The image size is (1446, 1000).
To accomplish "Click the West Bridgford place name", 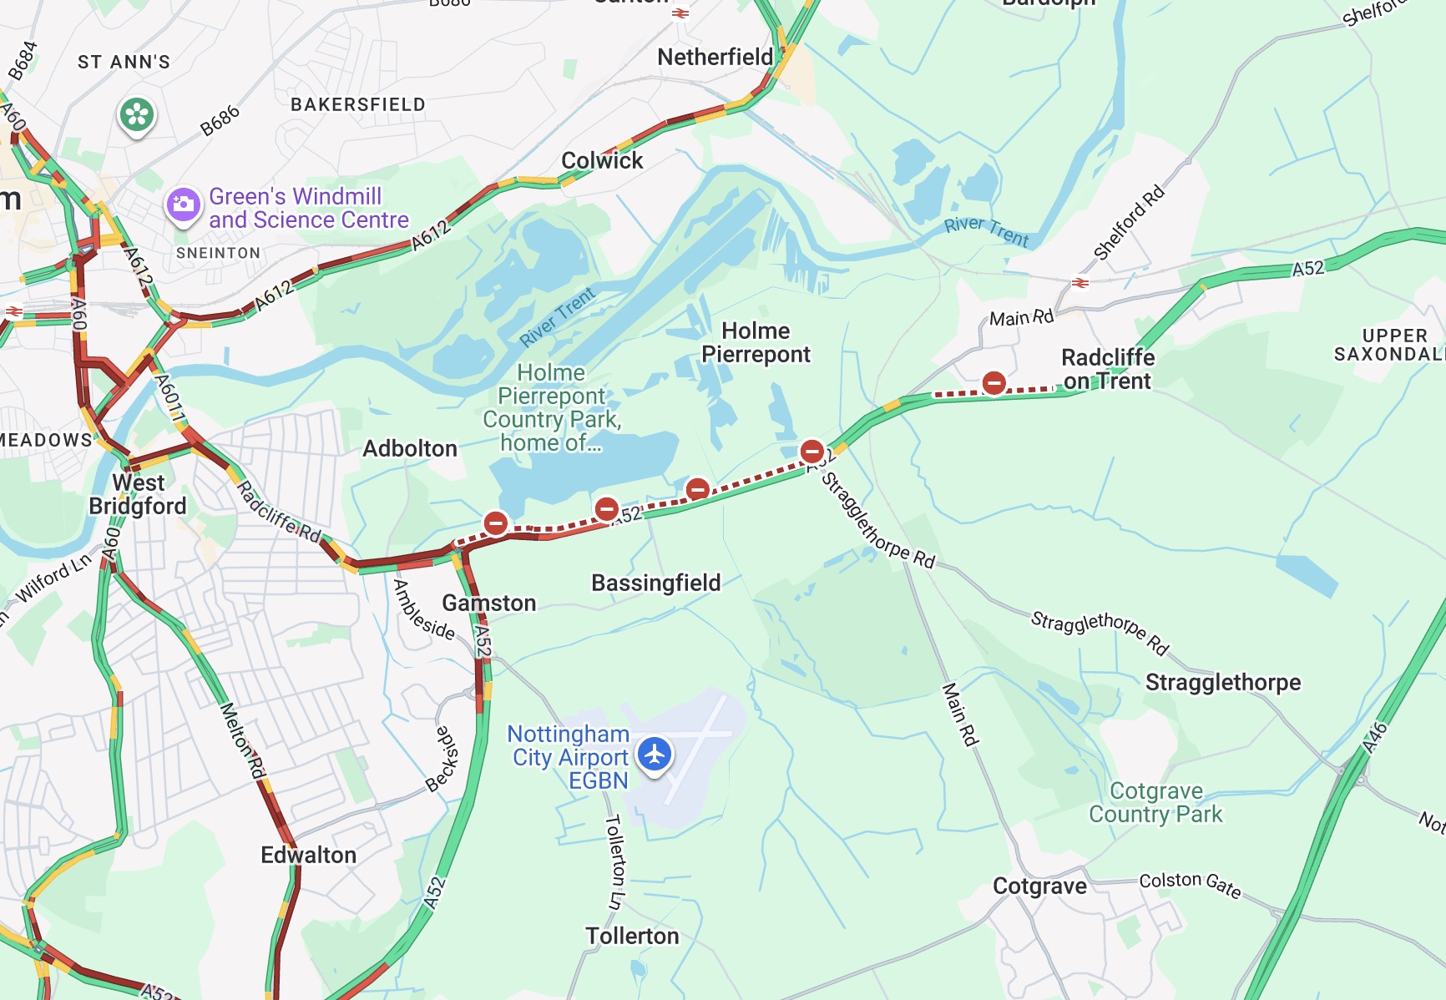I will (138, 494).
